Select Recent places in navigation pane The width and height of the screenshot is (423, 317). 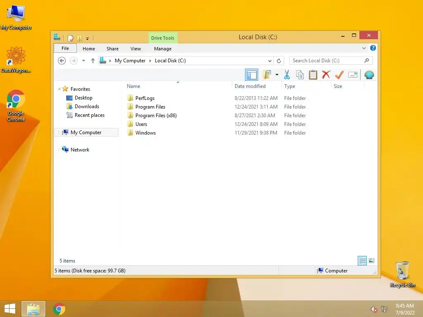(90, 115)
